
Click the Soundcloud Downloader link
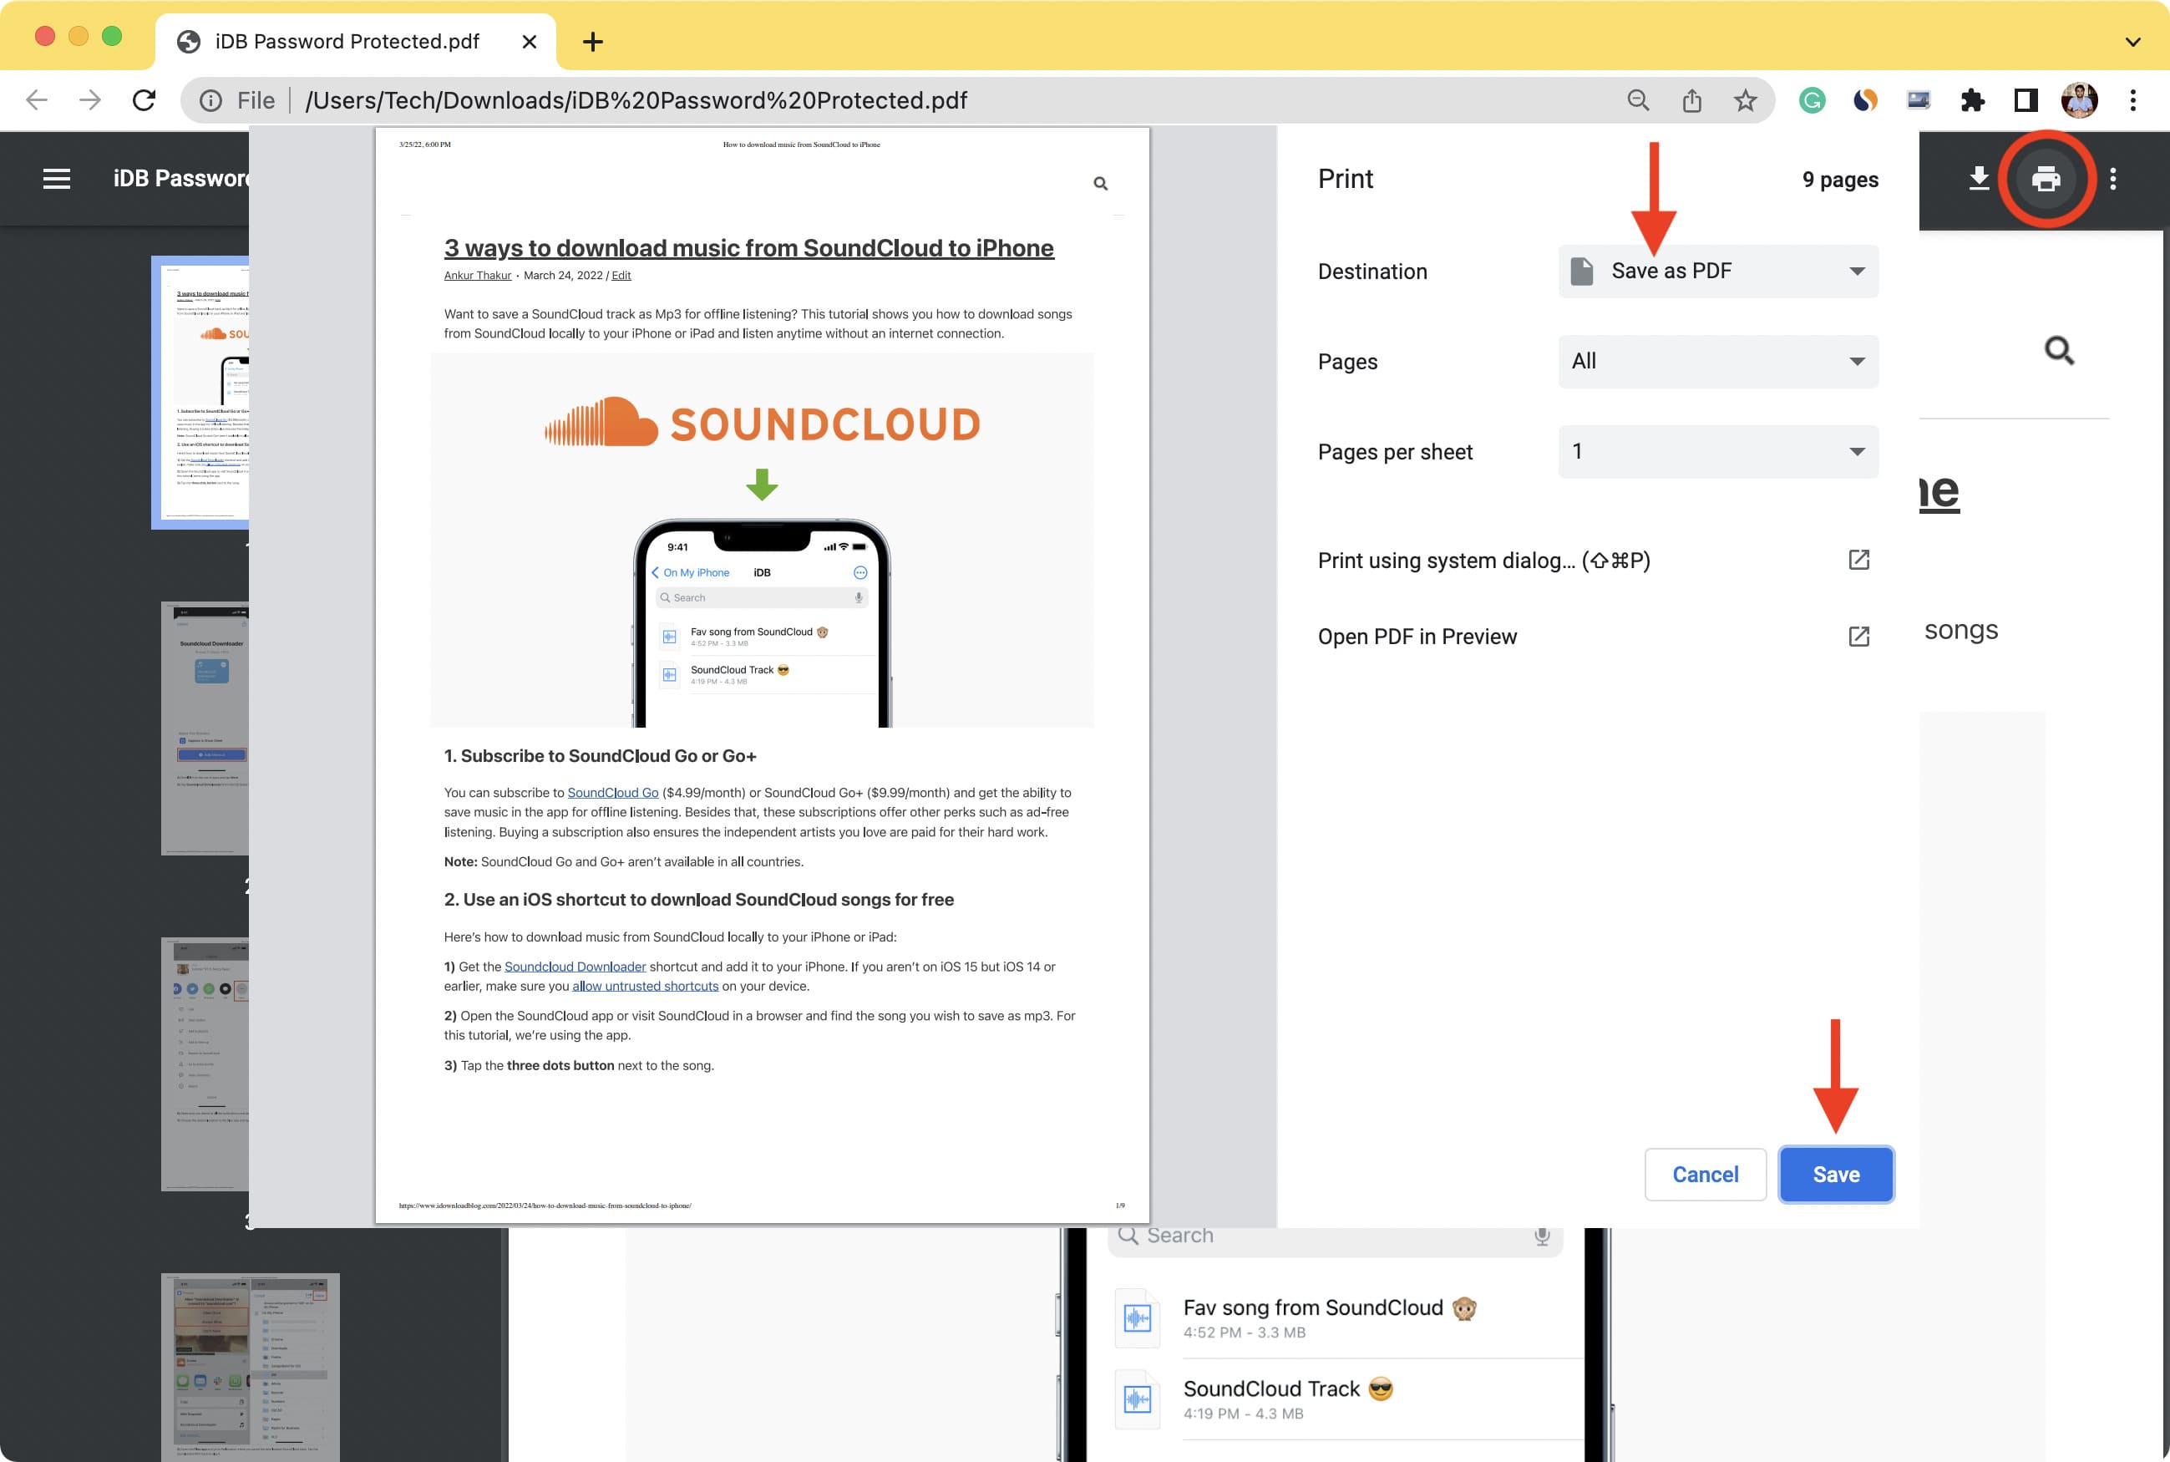(575, 967)
